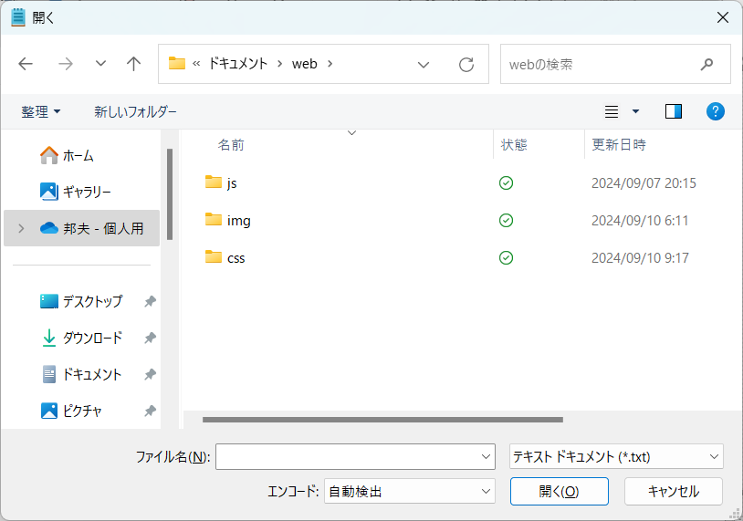Click the date 2024/09/10 6:11
743x521 pixels.
pyautogui.click(x=640, y=220)
